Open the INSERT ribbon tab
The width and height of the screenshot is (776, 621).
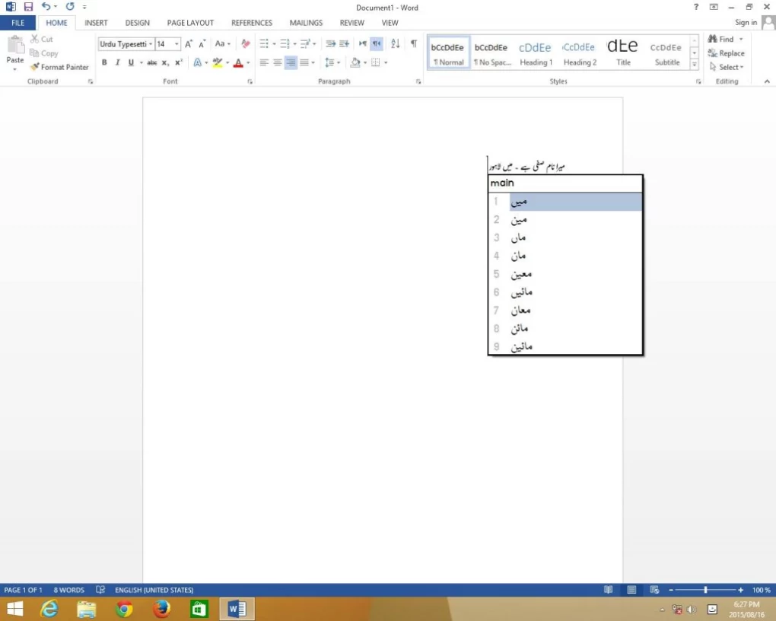click(96, 23)
